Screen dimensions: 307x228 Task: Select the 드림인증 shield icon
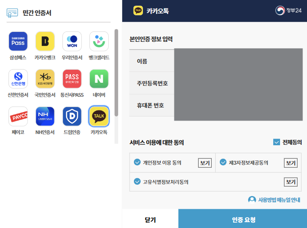pyautogui.click(x=72, y=116)
